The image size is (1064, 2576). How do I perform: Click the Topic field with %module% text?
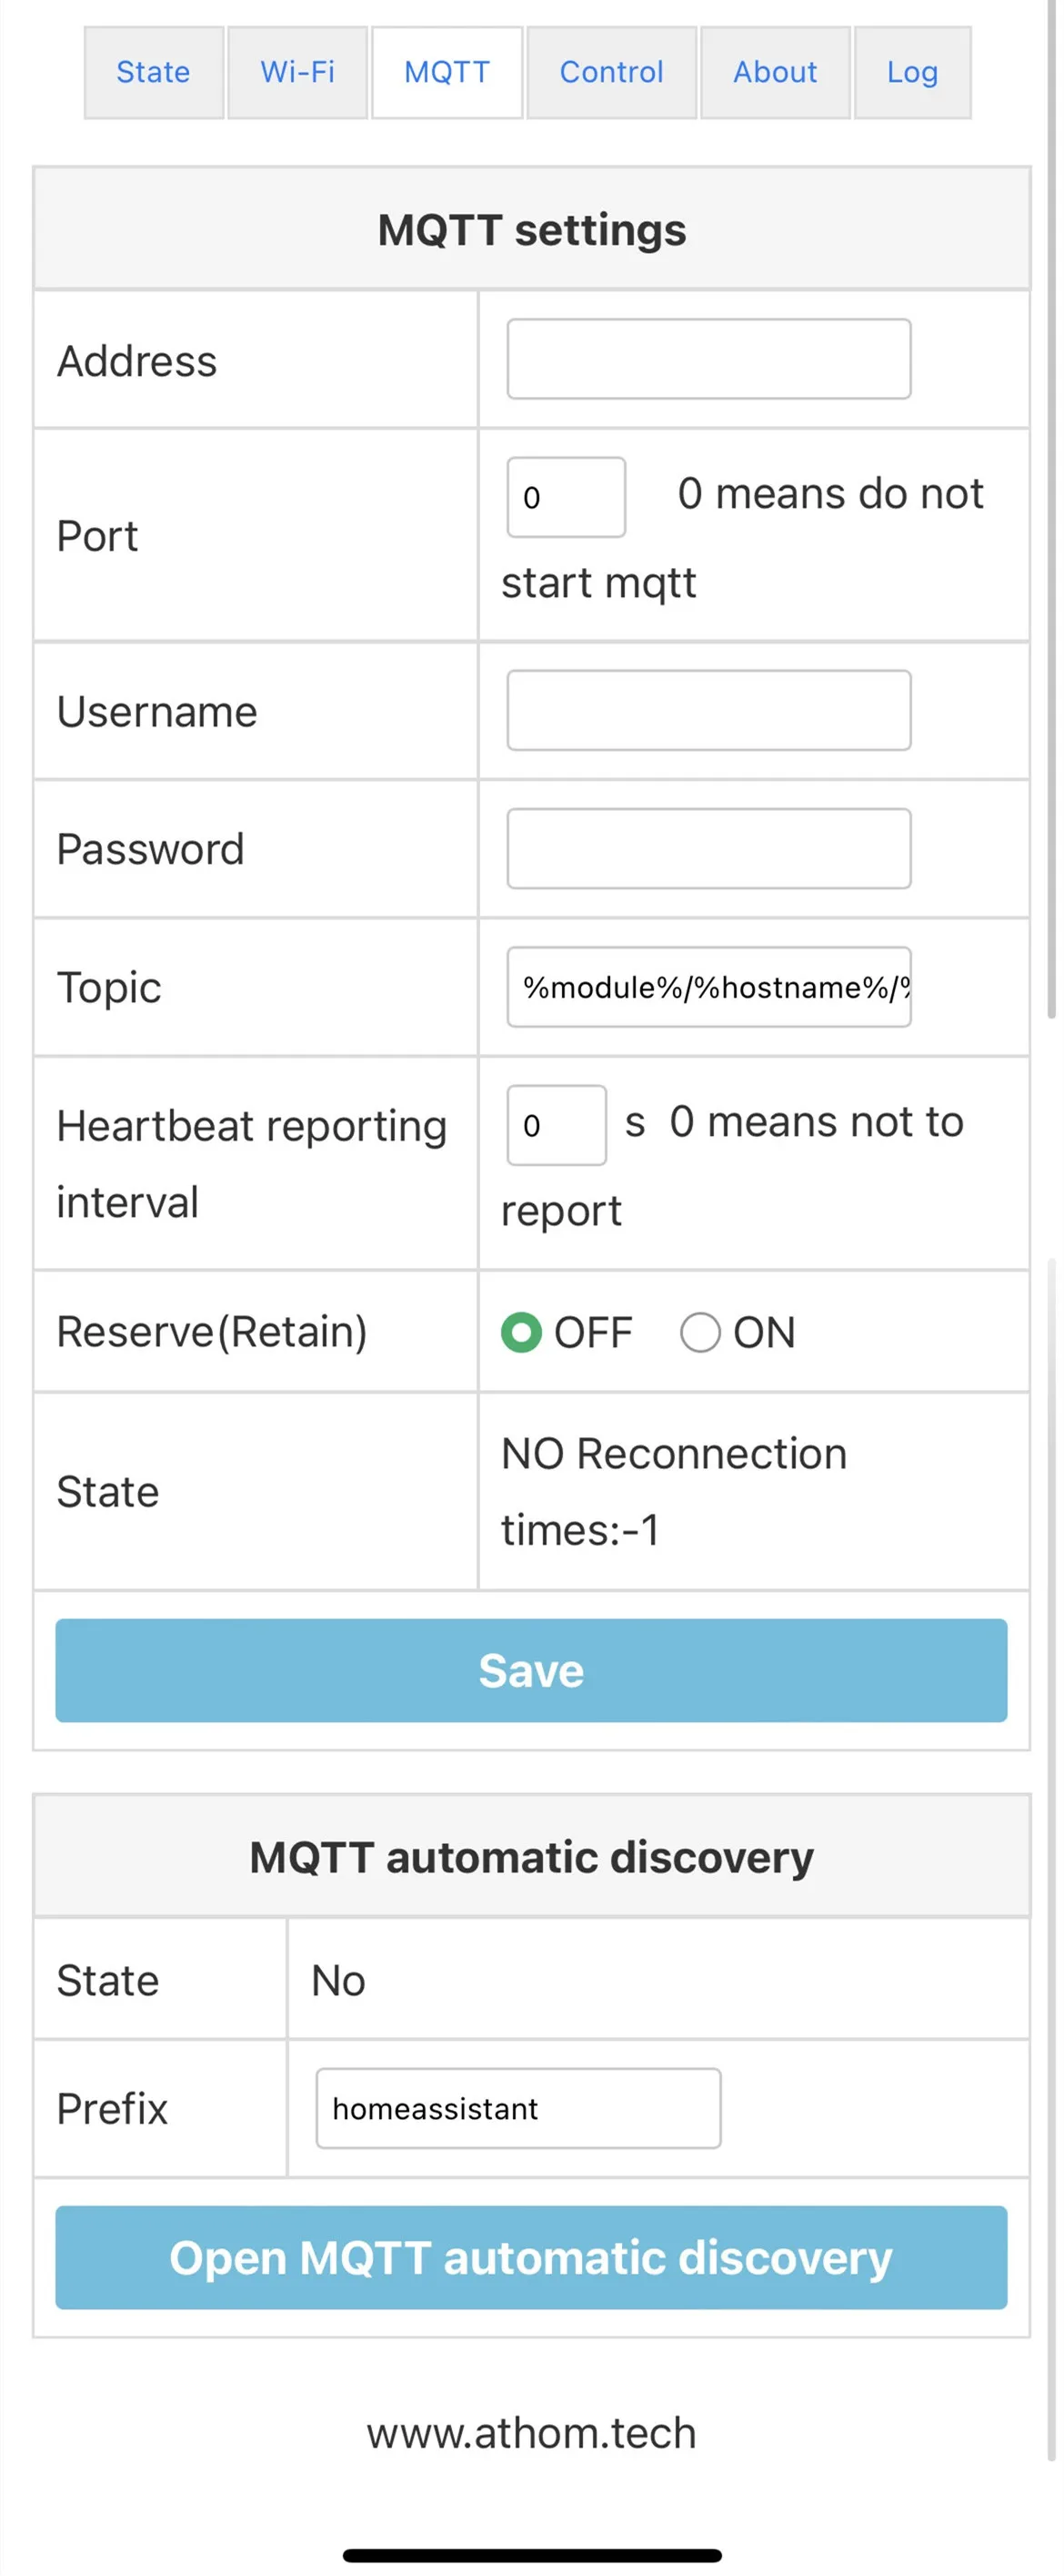point(708,987)
